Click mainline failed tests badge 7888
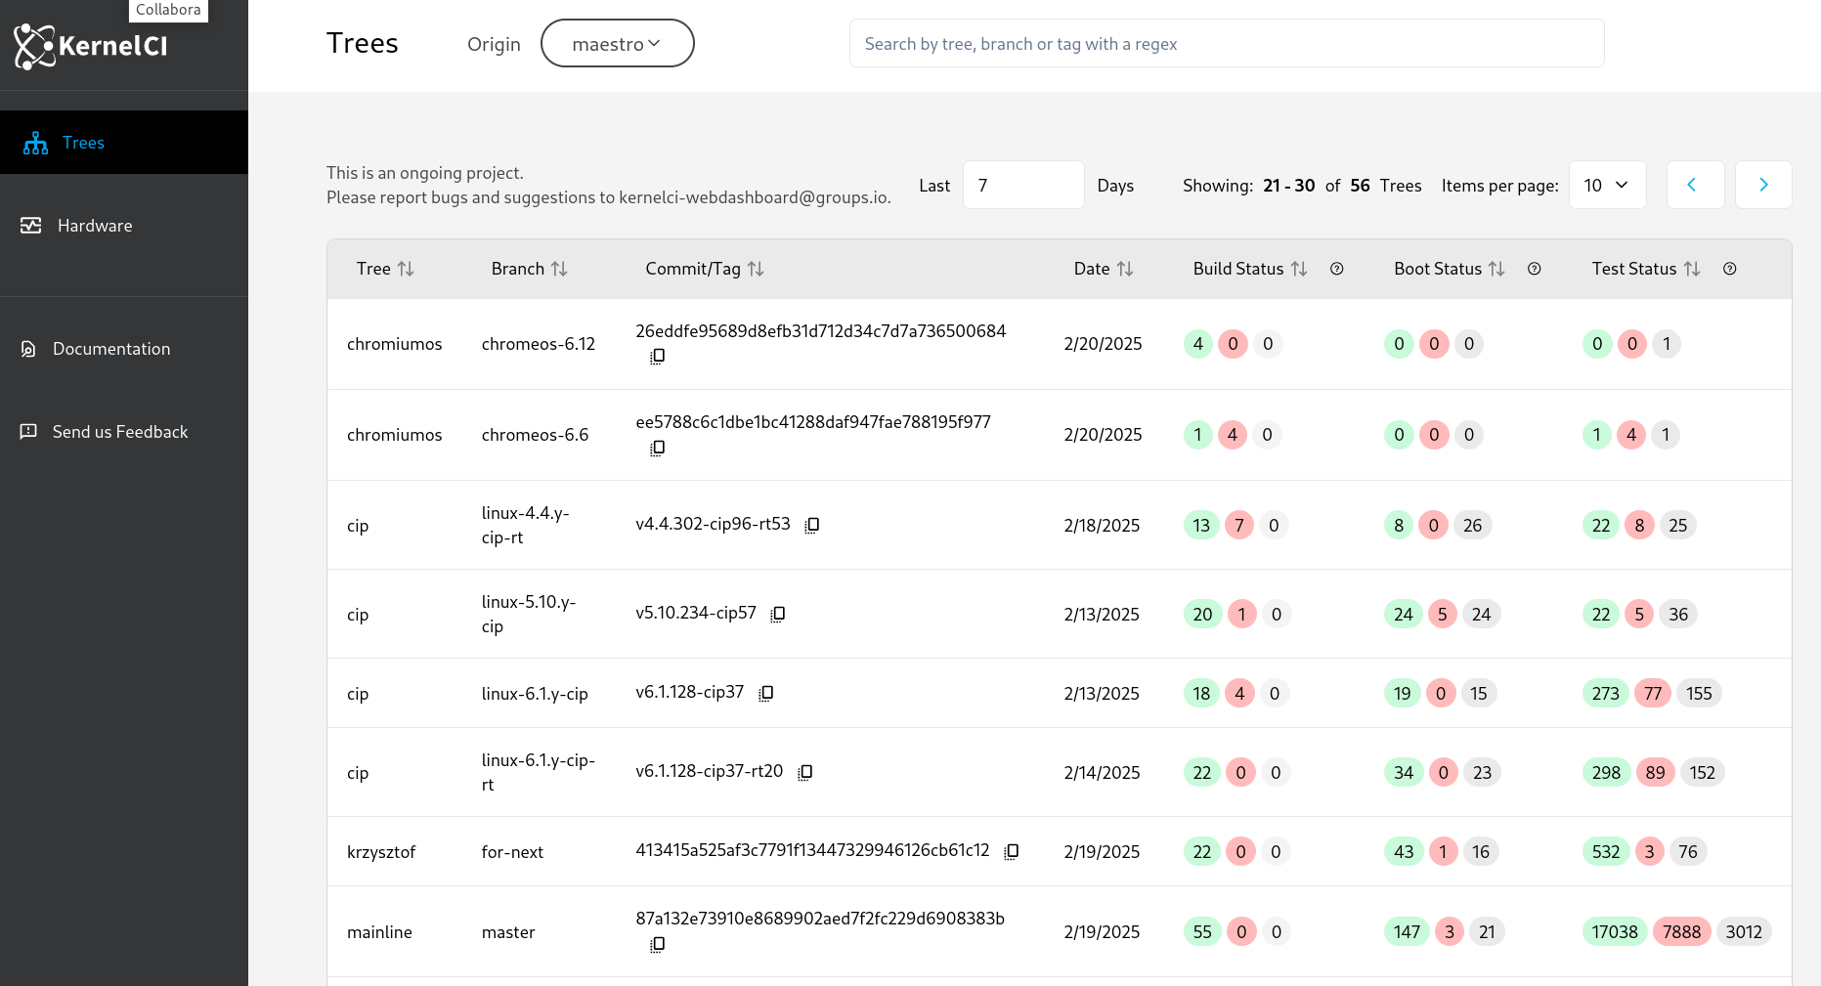The width and height of the screenshot is (1821, 986). click(x=1681, y=931)
